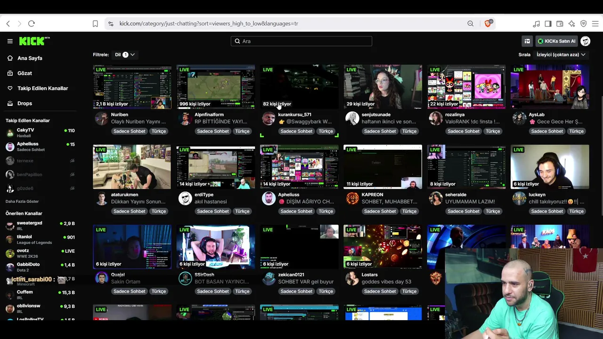
Task: Open offline channel benPapillon in sidebar
Action: pyautogui.click(x=40, y=174)
